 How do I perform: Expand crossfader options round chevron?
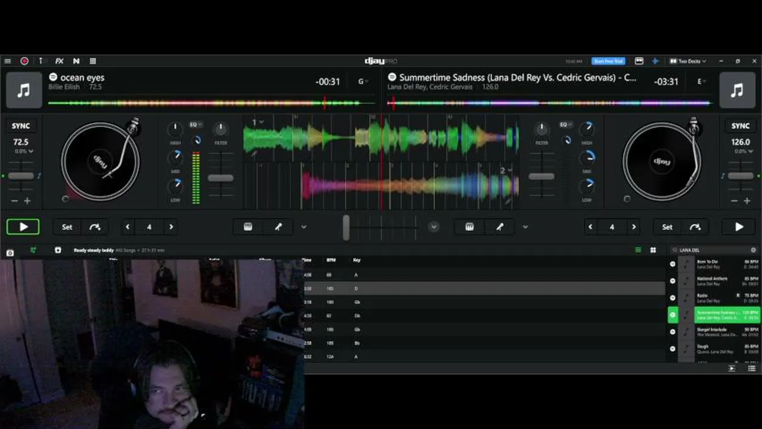pyautogui.click(x=434, y=227)
